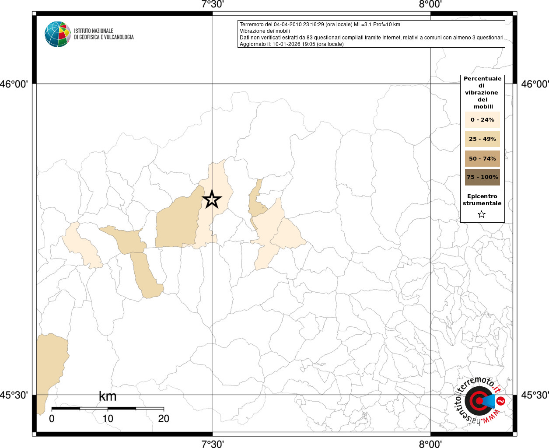Viewport: 549px width, 448px height.
Task: Select the 75 - 100% legend swatch
Action: point(482,177)
